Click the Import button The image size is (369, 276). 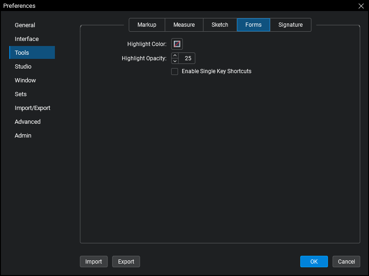(94, 261)
